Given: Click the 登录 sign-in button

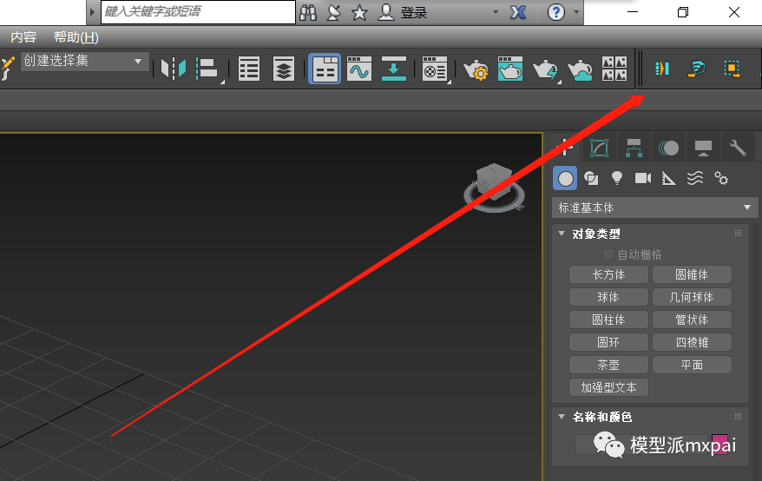Looking at the screenshot, I should coord(414,13).
